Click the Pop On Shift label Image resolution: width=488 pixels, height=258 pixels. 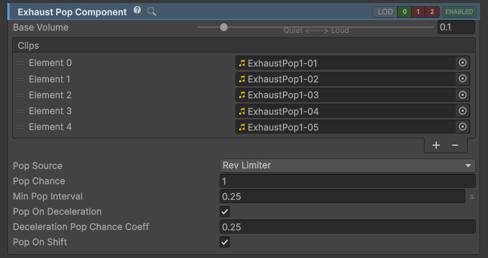[x=40, y=242]
